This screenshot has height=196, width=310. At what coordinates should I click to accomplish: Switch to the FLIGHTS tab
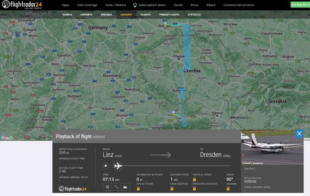pyautogui.click(x=145, y=14)
